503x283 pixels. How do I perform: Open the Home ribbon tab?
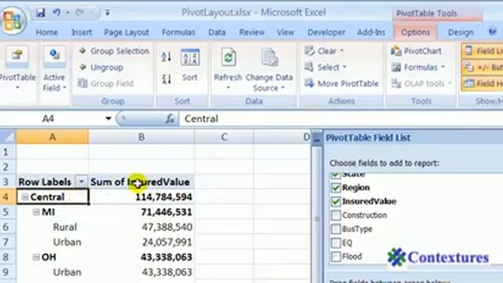click(47, 32)
